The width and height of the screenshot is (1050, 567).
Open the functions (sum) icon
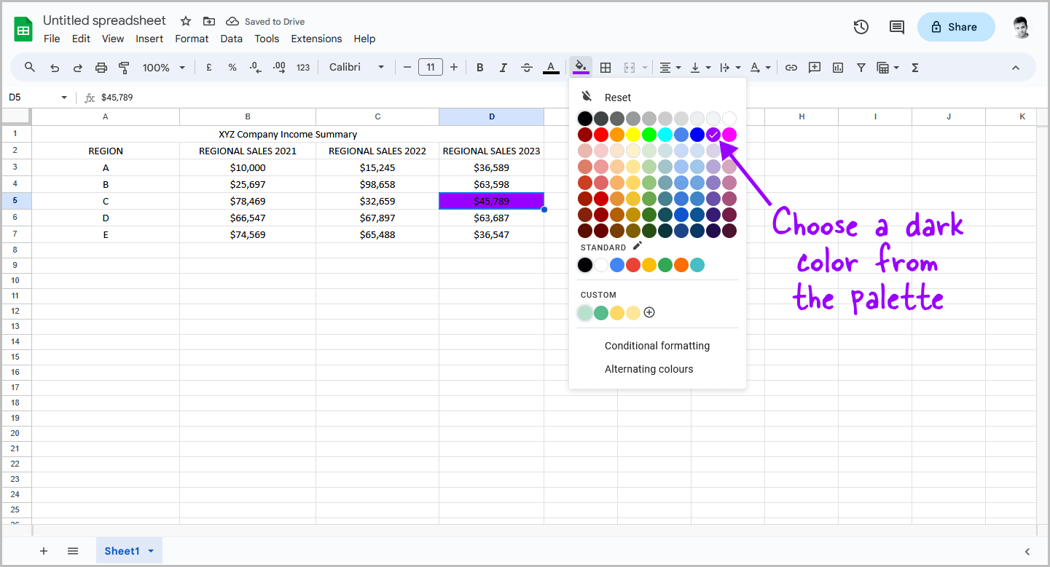[x=914, y=66]
